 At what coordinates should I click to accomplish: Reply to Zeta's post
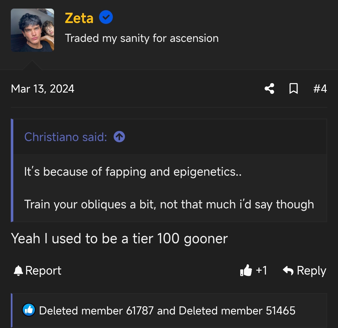pyautogui.click(x=304, y=270)
